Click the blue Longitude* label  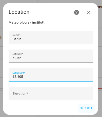pyautogui.click(x=19, y=73)
